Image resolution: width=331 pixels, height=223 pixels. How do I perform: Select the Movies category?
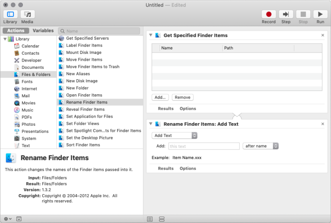click(28, 103)
